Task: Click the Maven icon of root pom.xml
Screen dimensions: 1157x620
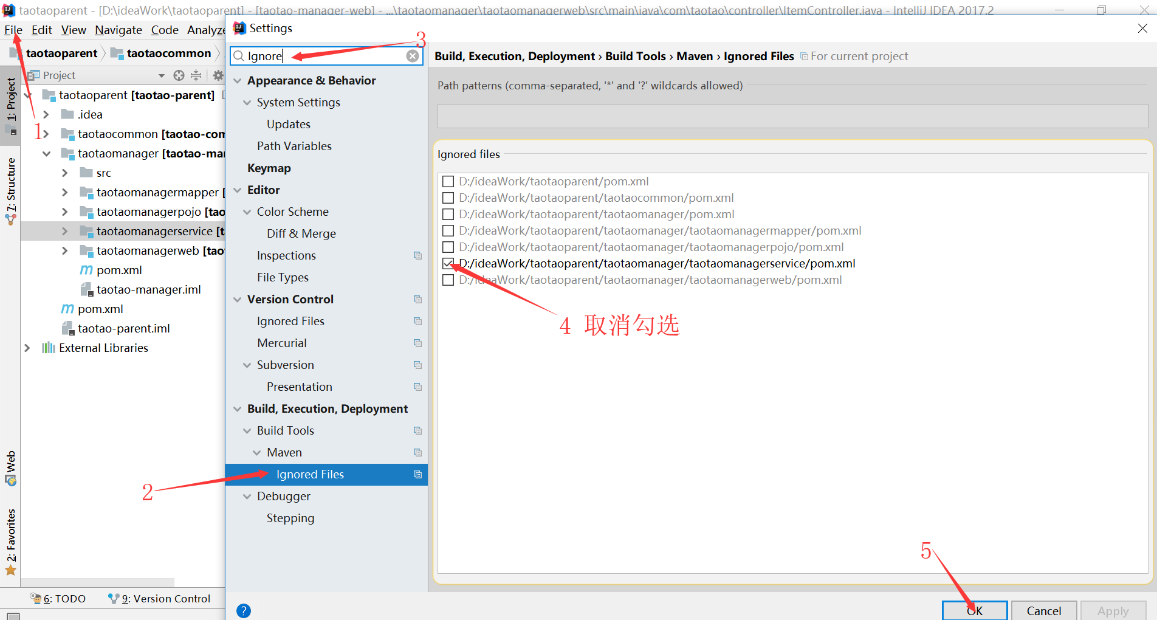Action: pyautogui.click(x=67, y=309)
